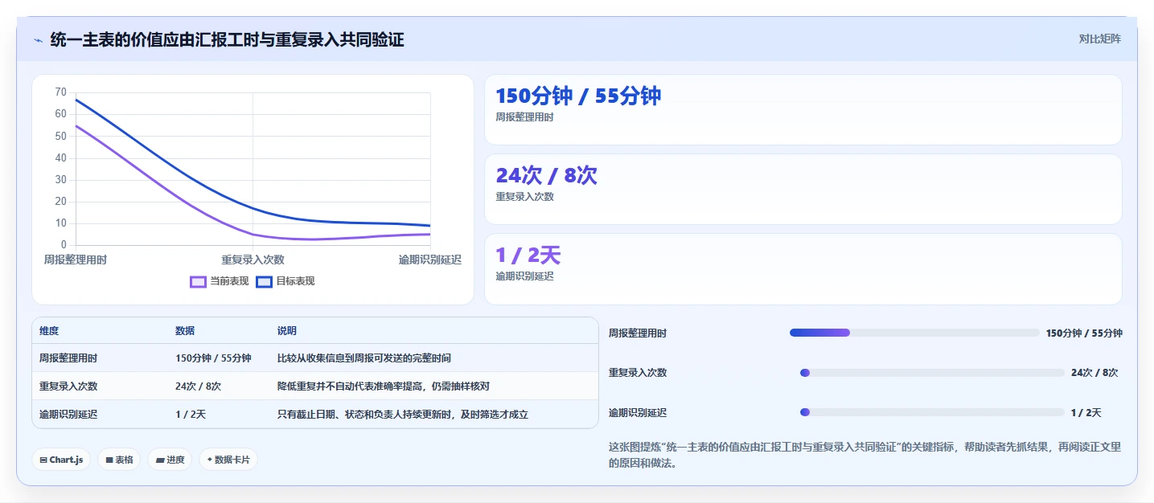
Task: Click the chart x-axis label 逾期识别延迟
Action: coord(430,260)
